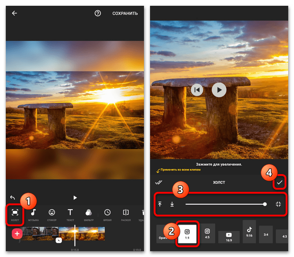Click the Сохранить save button
The width and height of the screenshot is (294, 257).
click(x=125, y=13)
